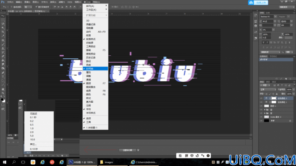This screenshot has height=166, width=296.
Task: Expand the 蓝 layer group
Action: tap(265, 110)
